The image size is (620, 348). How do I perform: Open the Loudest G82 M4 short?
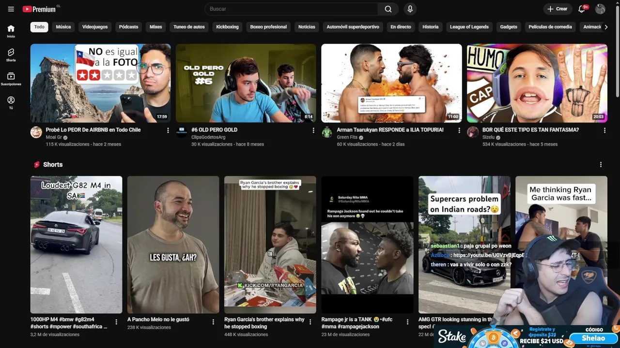point(76,245)
